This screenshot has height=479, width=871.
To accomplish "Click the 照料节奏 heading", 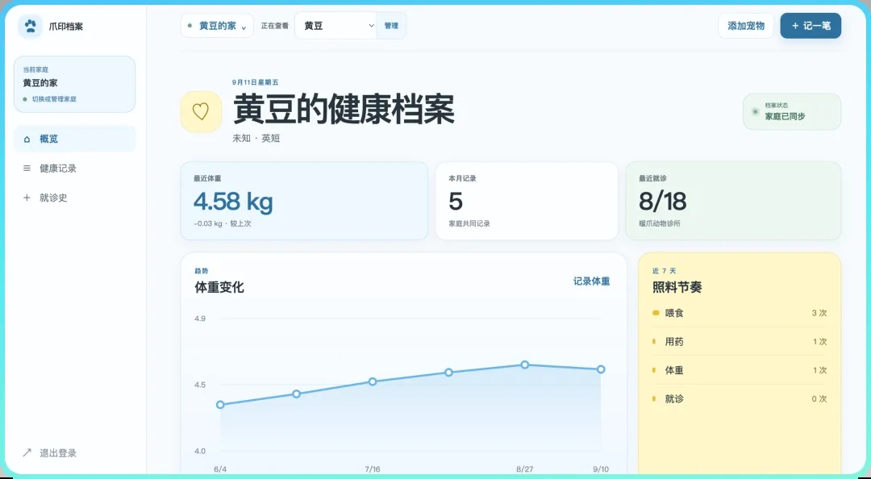I will 677,287.
